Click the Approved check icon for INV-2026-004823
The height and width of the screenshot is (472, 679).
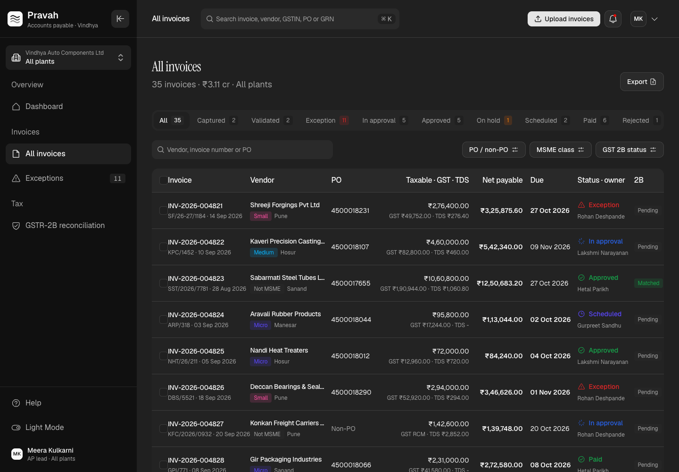click(x=581, y=278)
